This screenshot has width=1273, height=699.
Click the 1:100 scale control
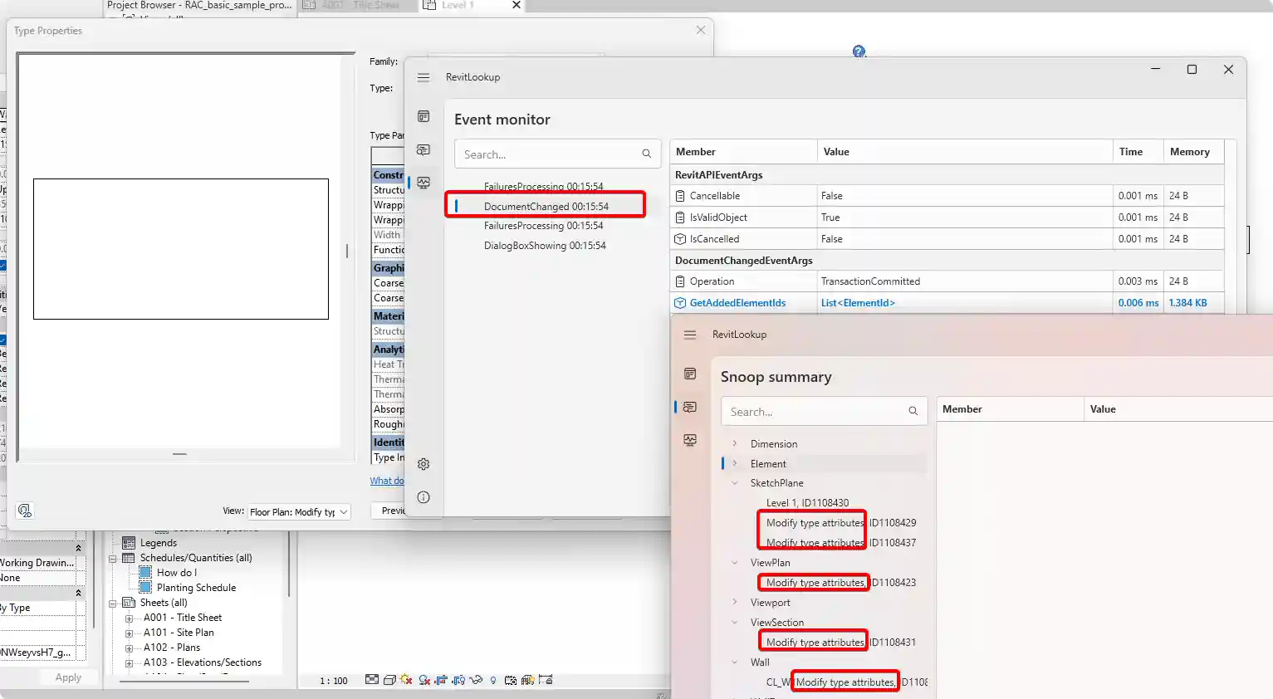333,680
